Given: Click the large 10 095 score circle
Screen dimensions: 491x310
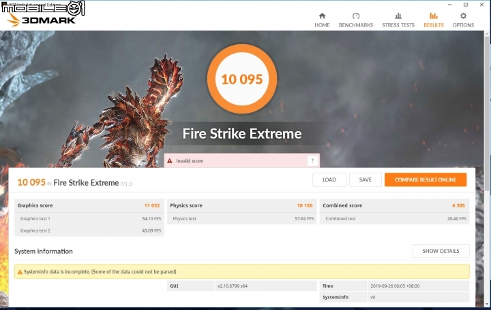Looking at the screenshot, I should [242, 79].
